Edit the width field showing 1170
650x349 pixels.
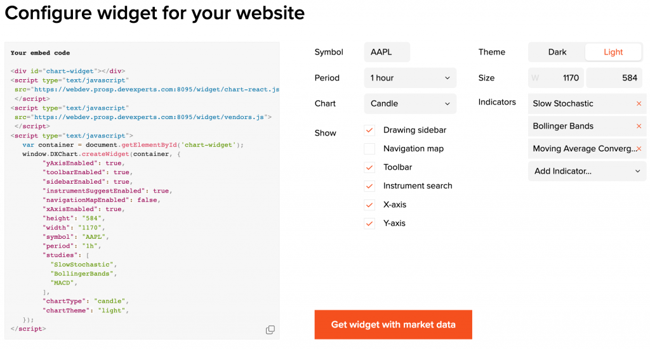pyautogui.click(x=555, y=78)
